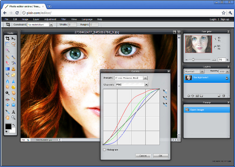Swap foreground and background colors
Screen dimensions: 235x167
[x=14, y=125]
